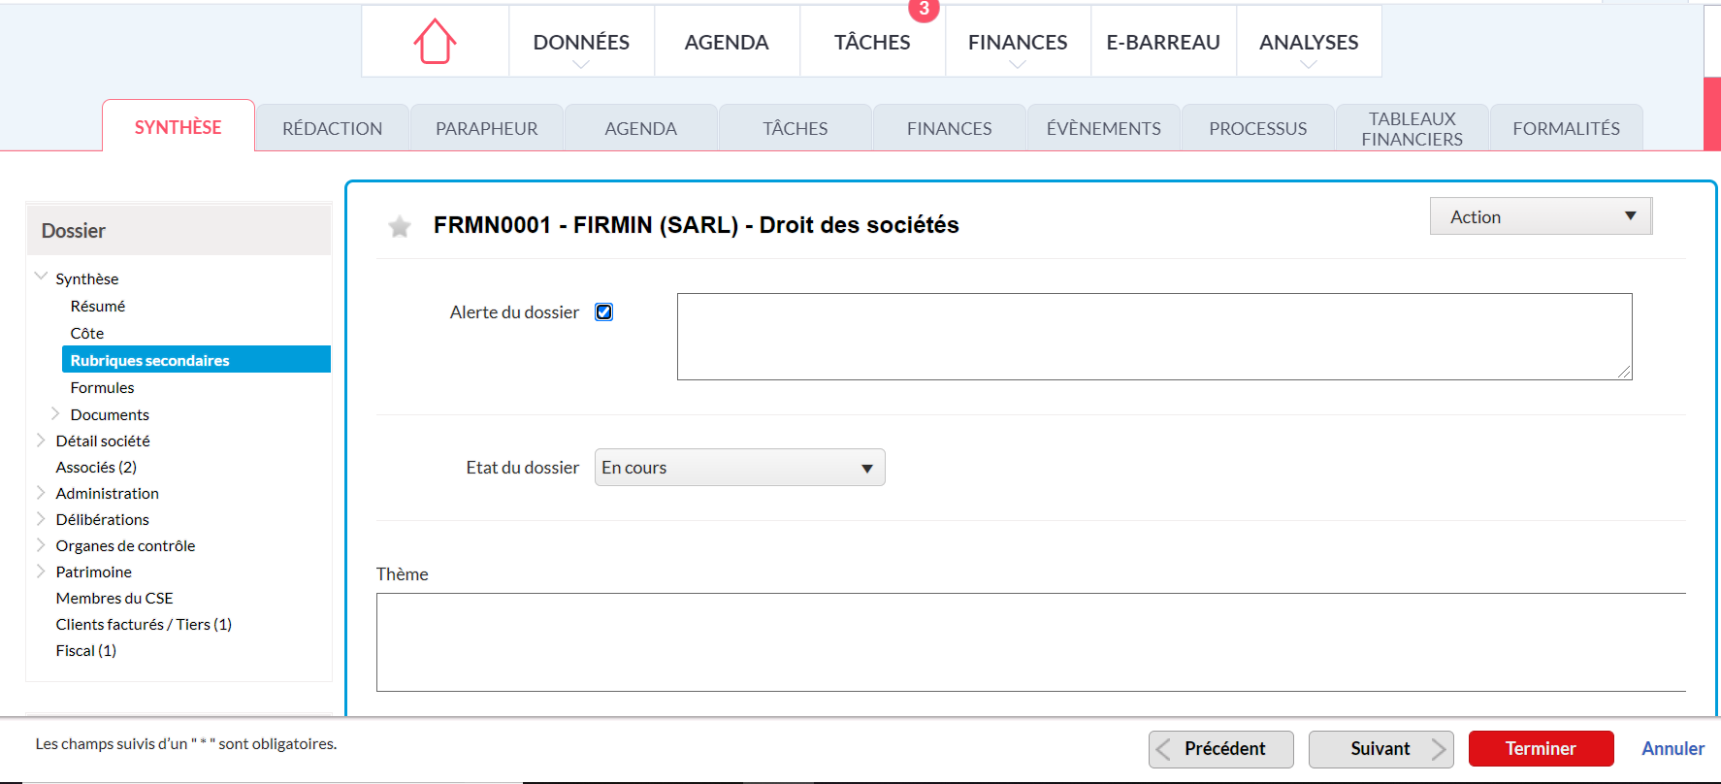The image size is (1721, 784).
Task: Select Rubriques secondaires in the tree
Action: point(196,359)
